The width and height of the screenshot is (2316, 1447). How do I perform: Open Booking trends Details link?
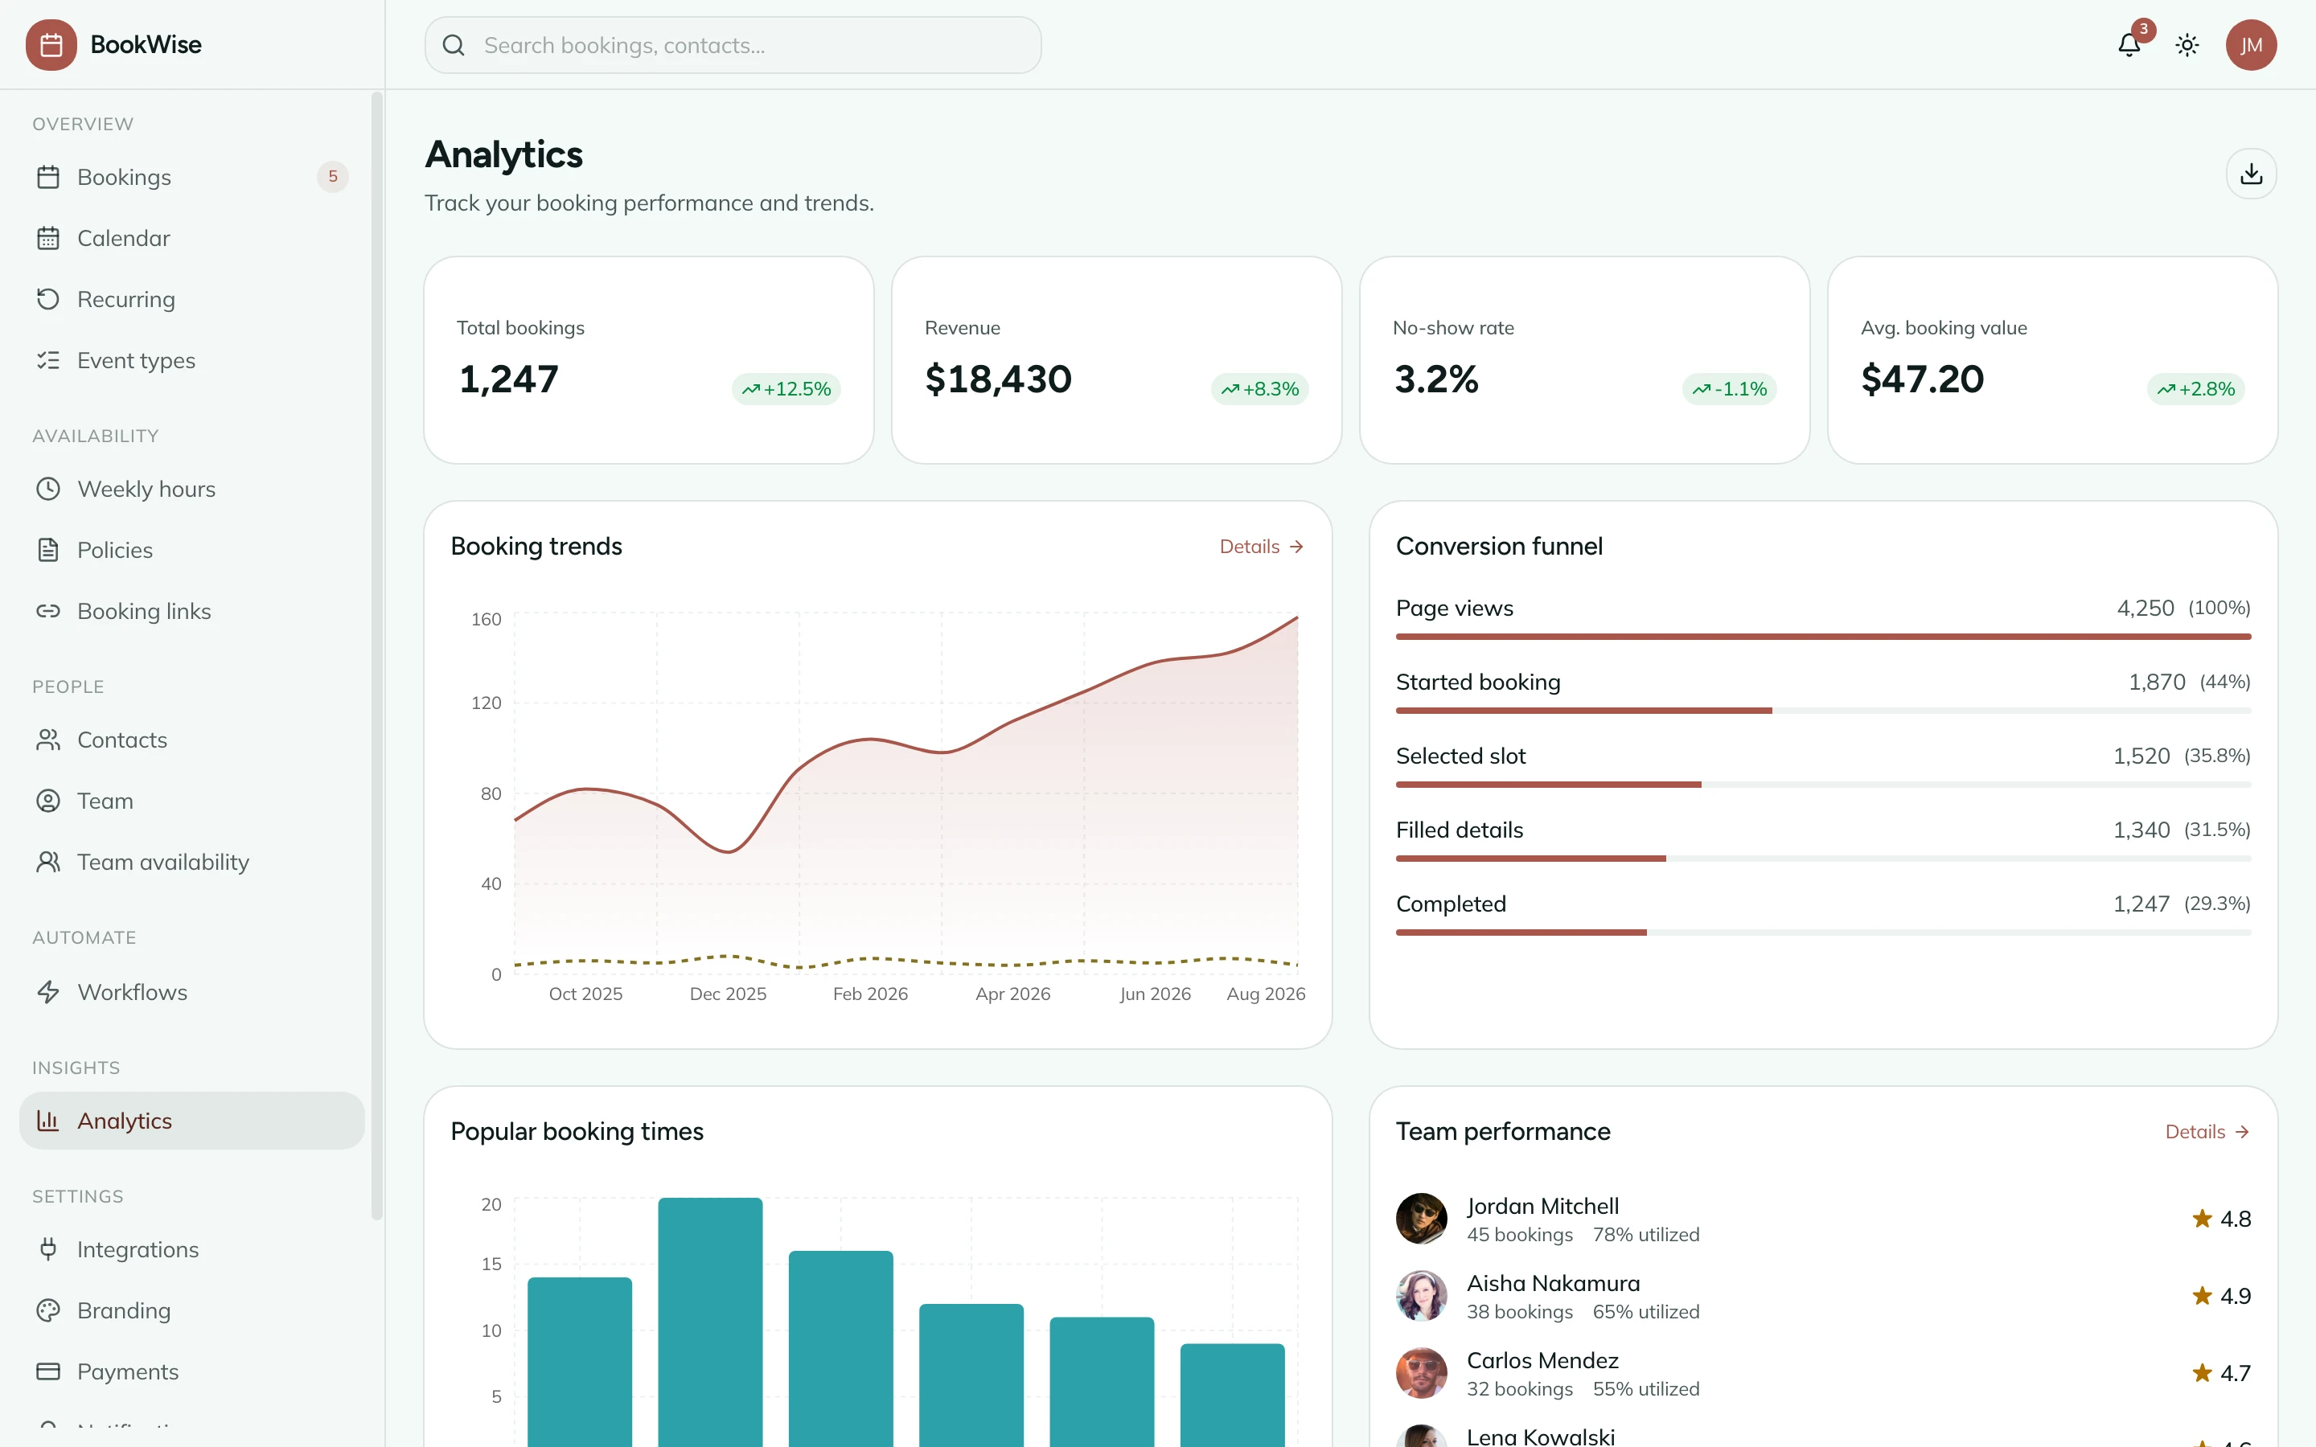tap(1262, 547)
